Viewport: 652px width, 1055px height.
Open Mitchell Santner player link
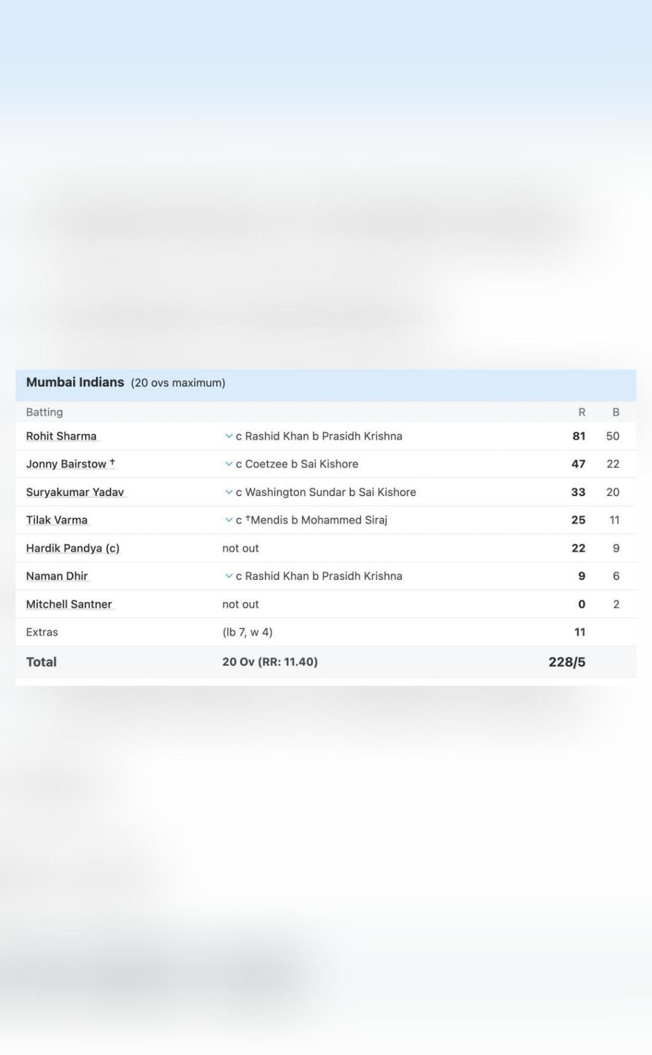click(x=69, y=605)
